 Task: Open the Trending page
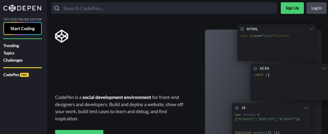coord(11,46)
